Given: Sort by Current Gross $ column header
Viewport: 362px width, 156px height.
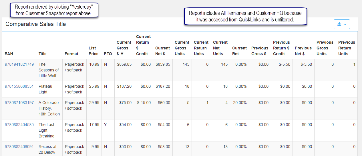Looking at the screenshot, I should [124, 48].
